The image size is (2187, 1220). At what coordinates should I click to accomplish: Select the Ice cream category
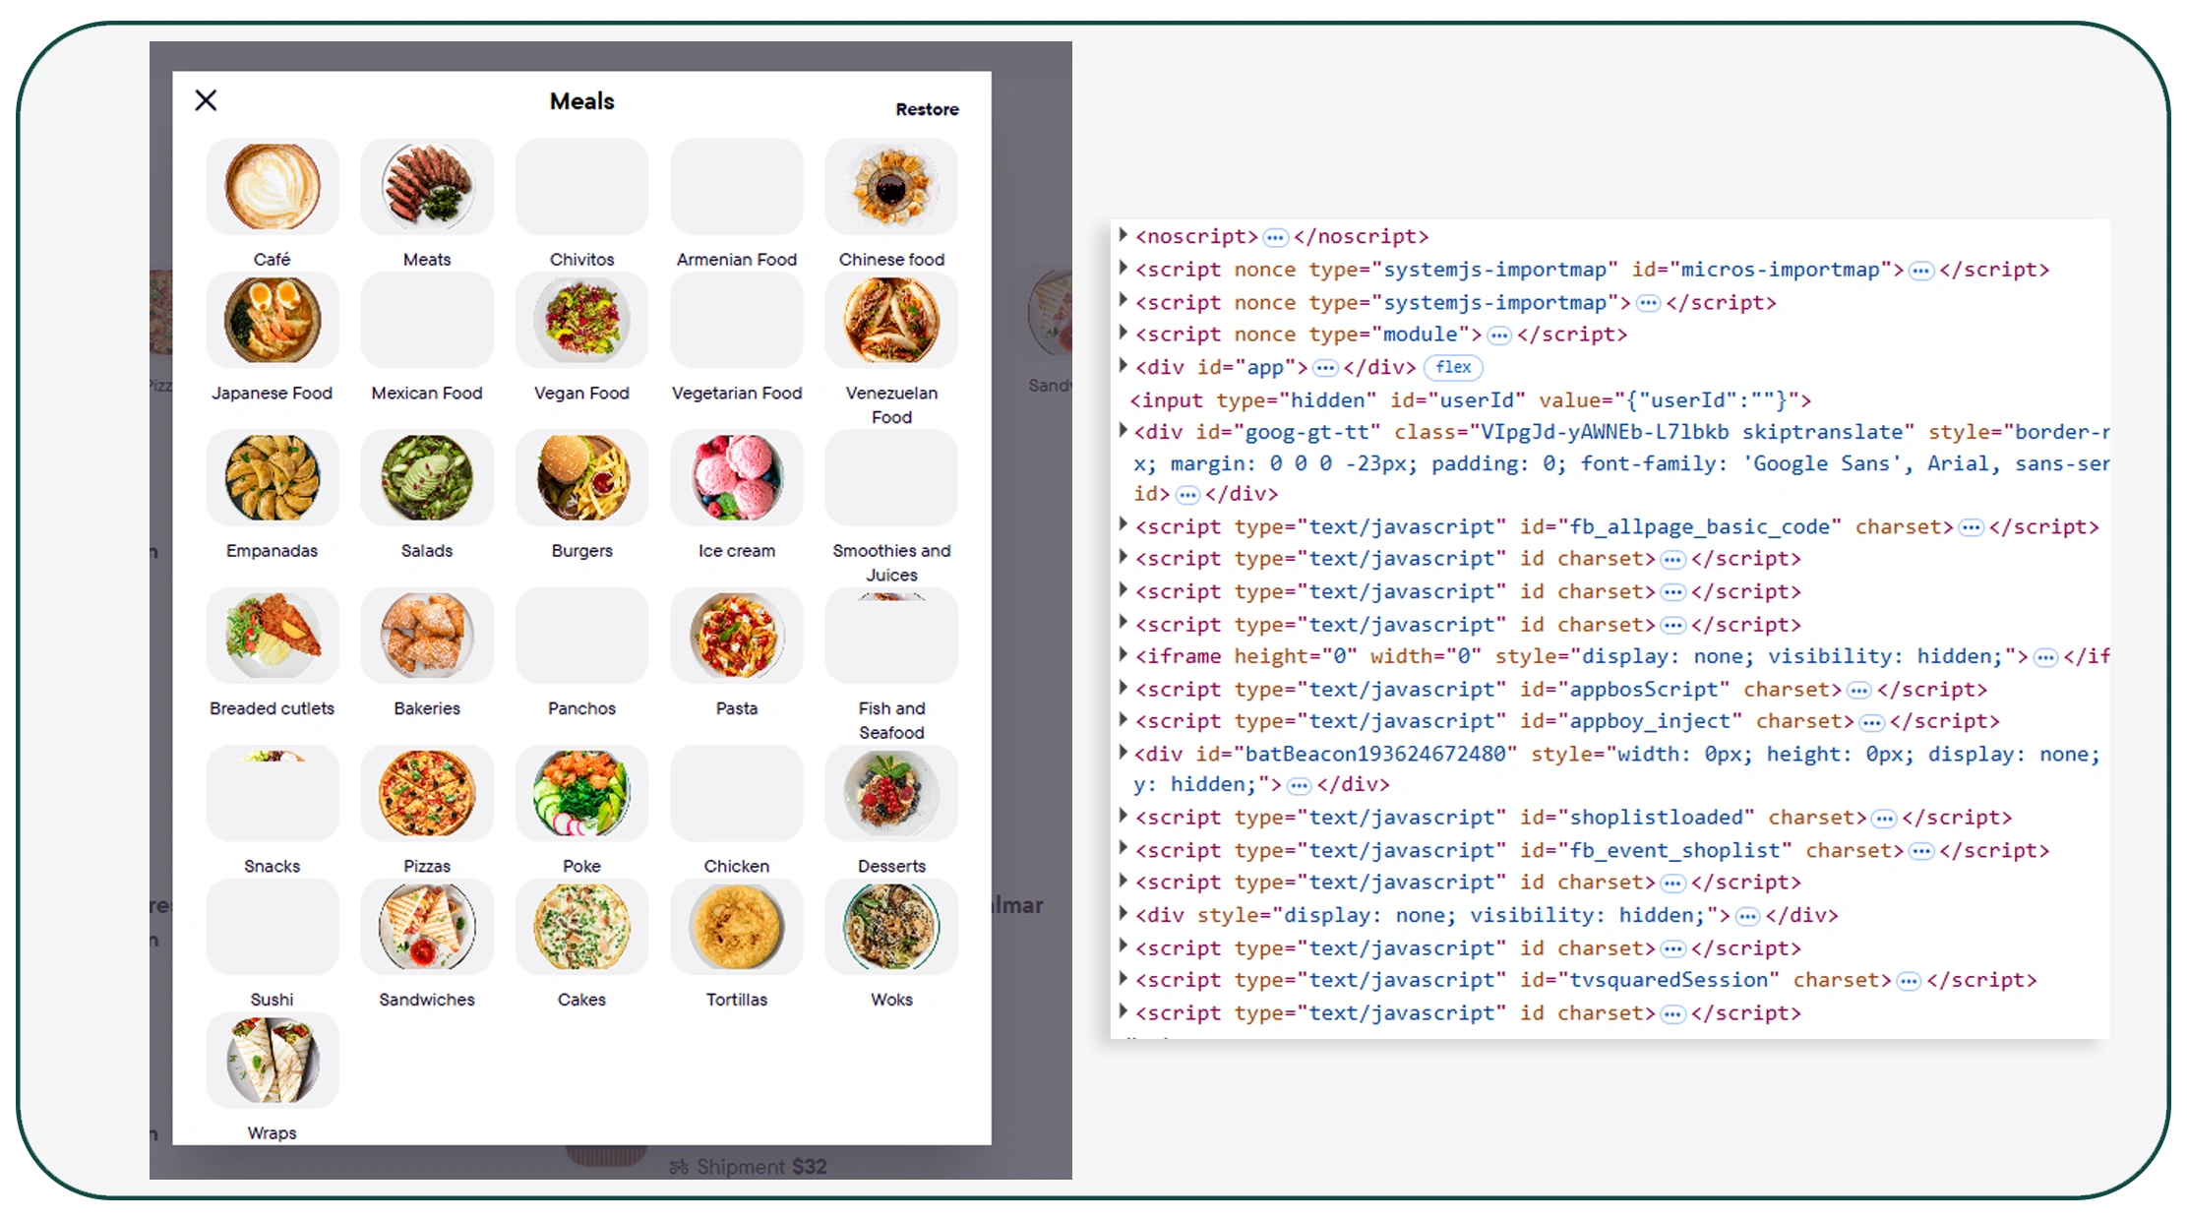pos(736,478)
